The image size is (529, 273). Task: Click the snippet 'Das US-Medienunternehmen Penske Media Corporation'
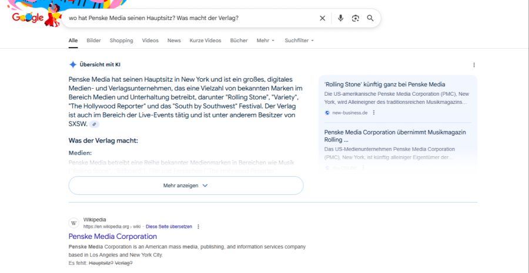[390, 153]
